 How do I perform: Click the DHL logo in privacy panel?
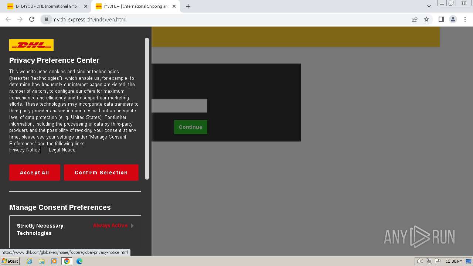31,45
